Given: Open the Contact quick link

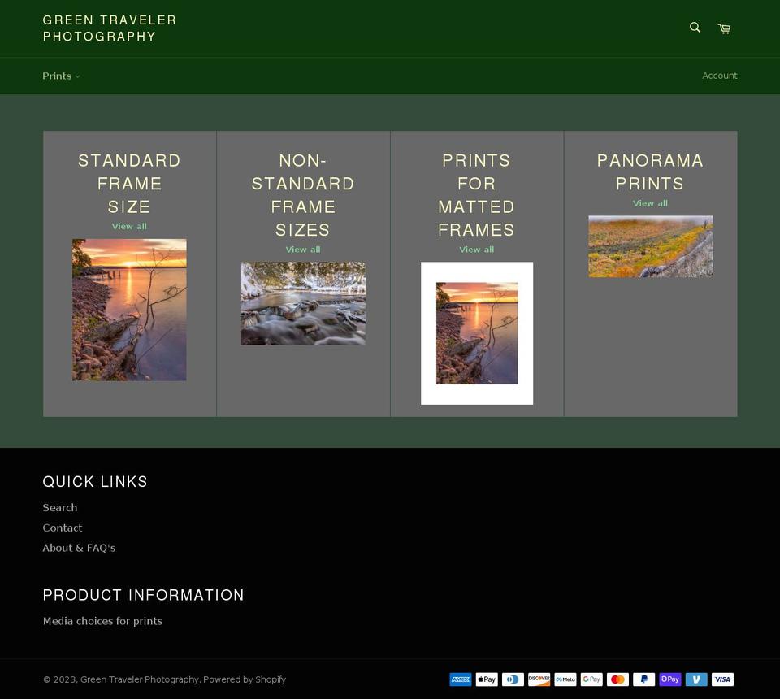Looking at the screenshot, I should point(63,528).
